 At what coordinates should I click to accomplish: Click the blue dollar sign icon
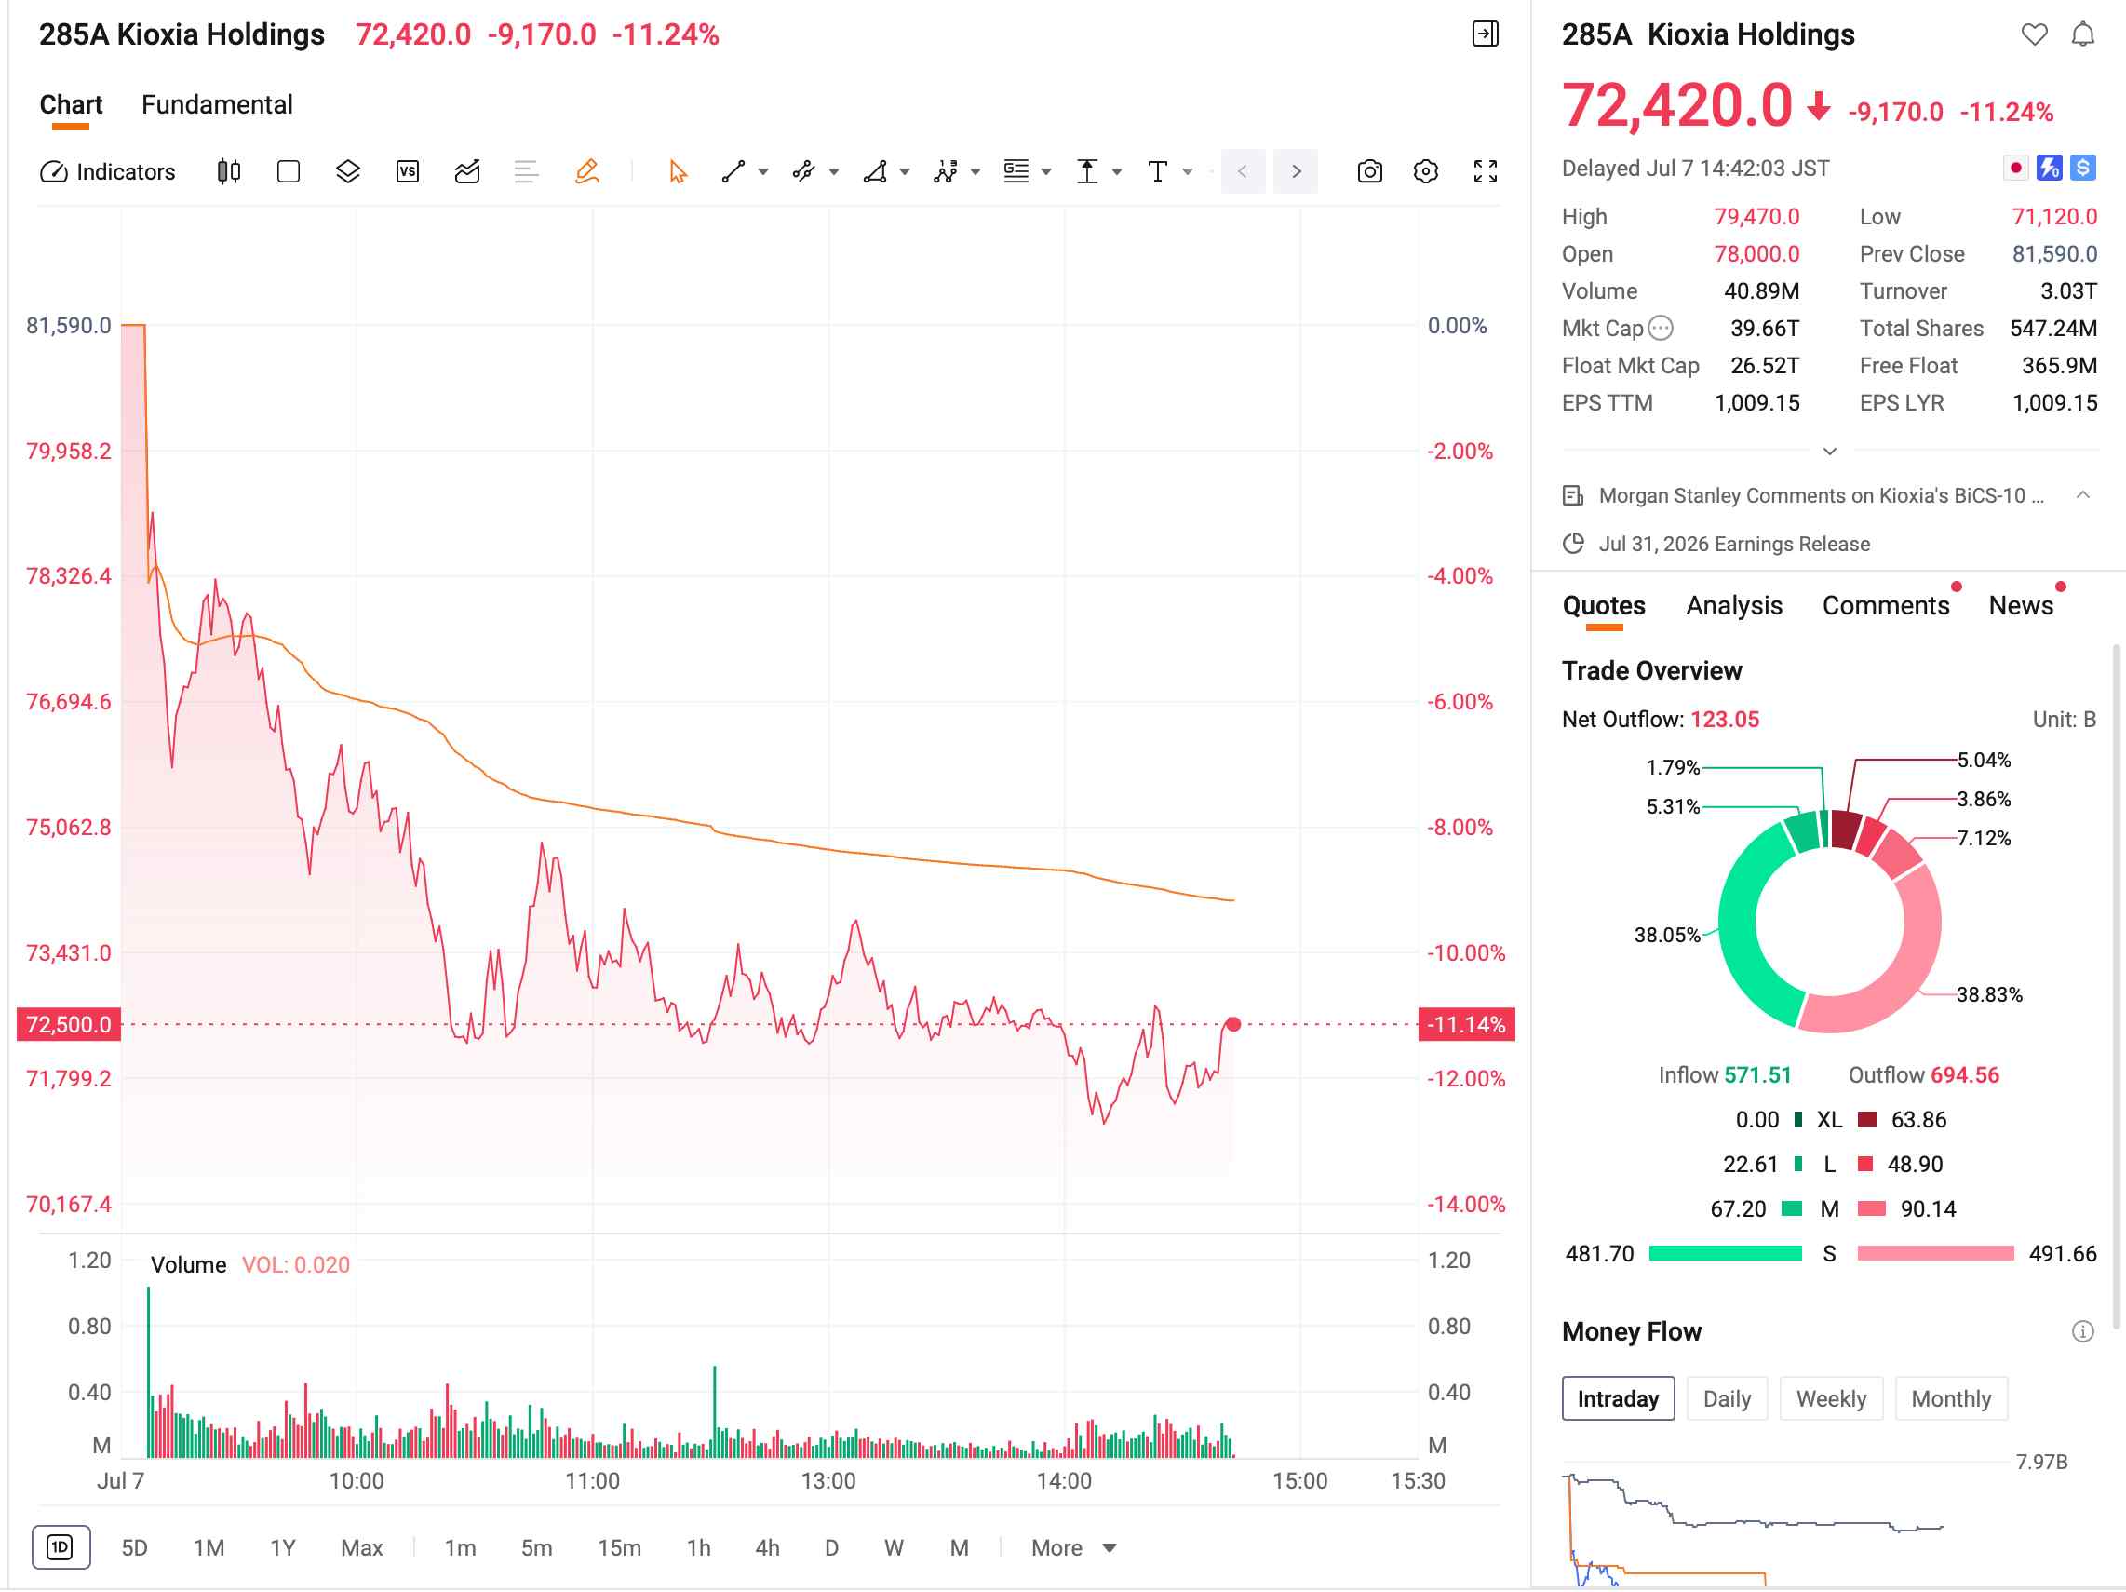point(2083,169)
